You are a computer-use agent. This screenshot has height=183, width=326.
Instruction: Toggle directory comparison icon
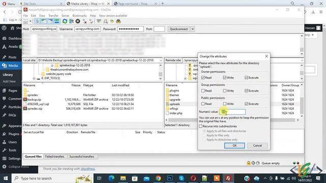(105, 21)
